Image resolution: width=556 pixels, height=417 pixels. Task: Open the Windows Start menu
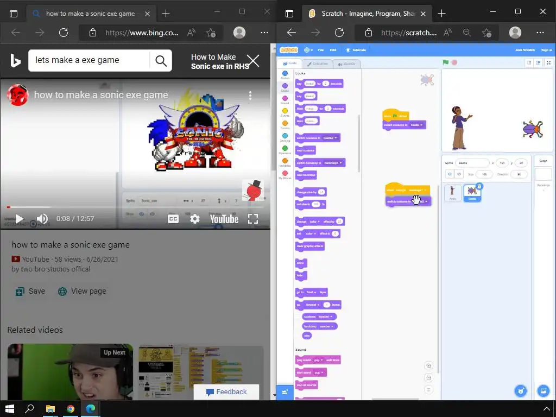click(10, 409)
